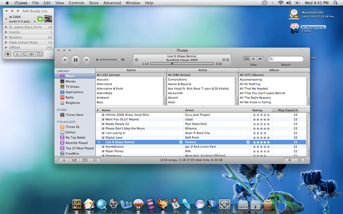
Task: Uncheck the Infinity 2008 song checkbox
Action: 103,115
